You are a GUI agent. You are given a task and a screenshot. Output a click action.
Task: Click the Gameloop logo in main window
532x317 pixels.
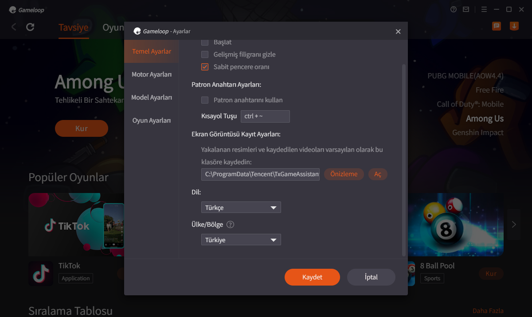(x=27, y=10)
